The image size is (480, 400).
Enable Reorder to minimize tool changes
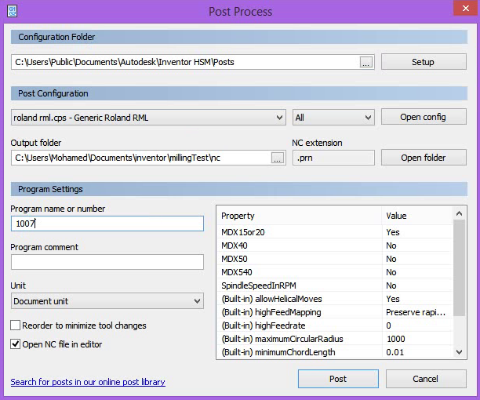(x=16, y=325)
